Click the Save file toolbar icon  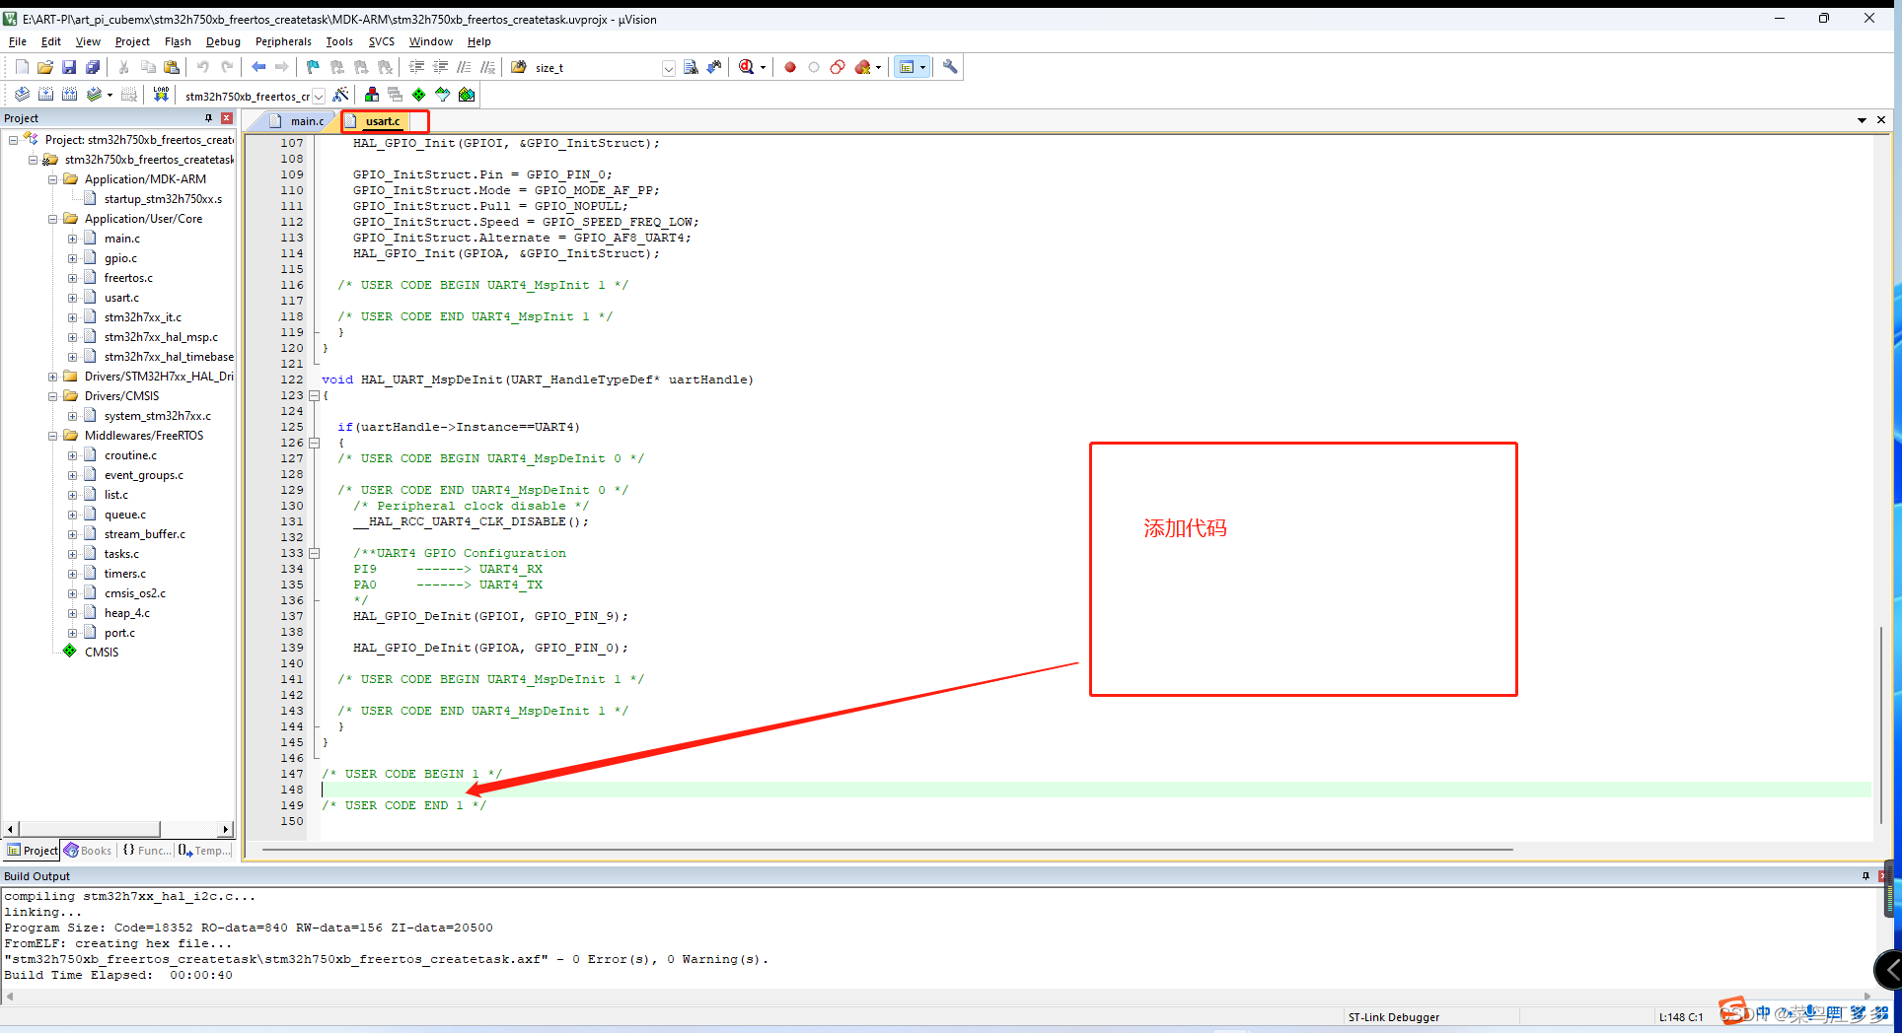click(69, 67)
